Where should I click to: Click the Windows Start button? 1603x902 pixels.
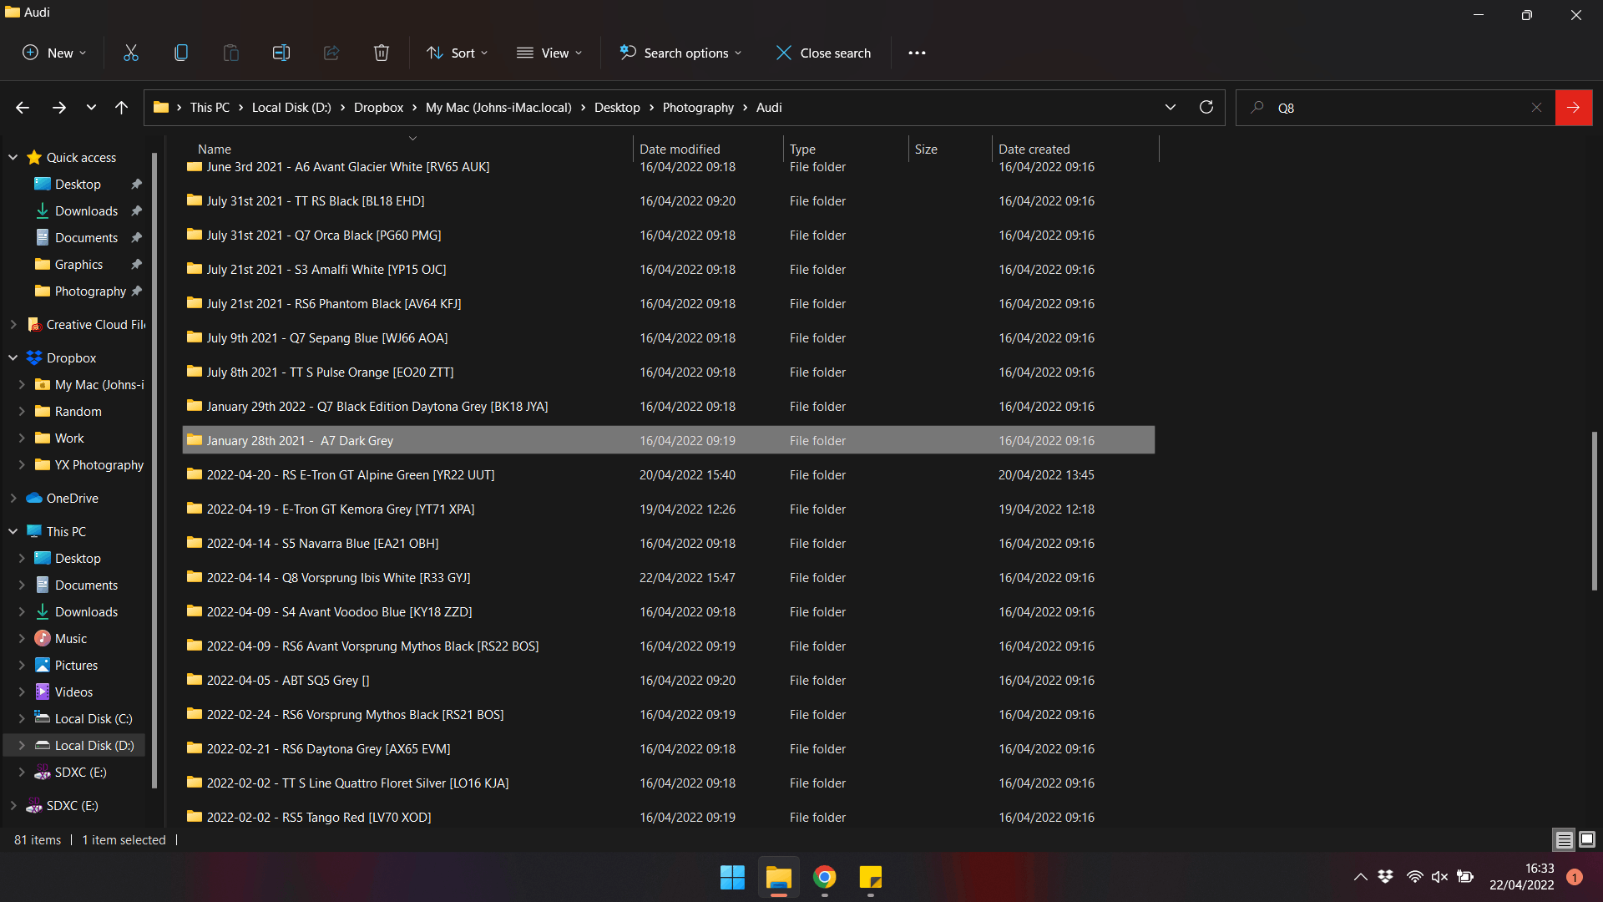pos(732,877)
